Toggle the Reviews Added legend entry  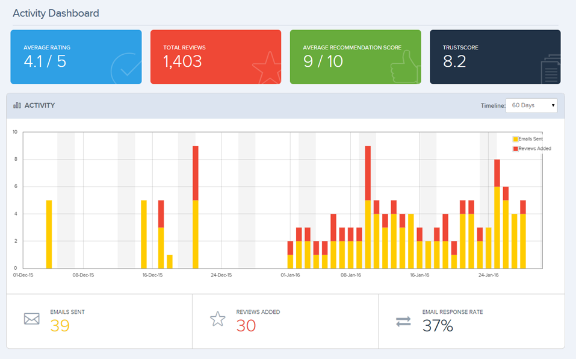532,148
